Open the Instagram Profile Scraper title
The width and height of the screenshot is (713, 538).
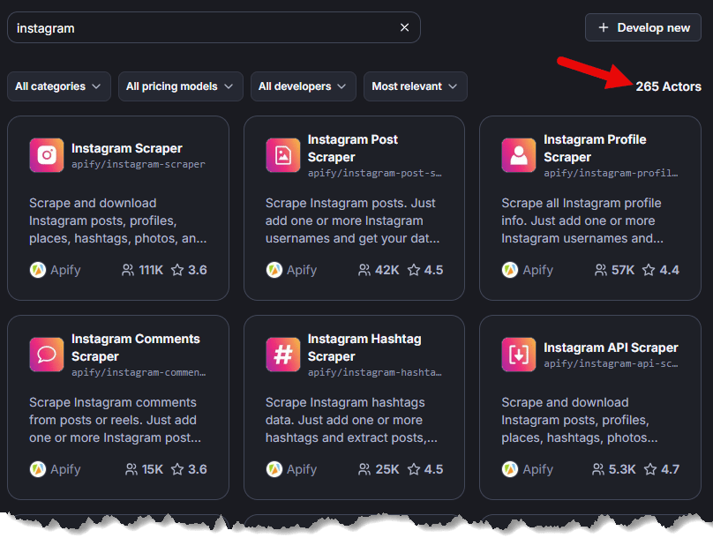595,148
